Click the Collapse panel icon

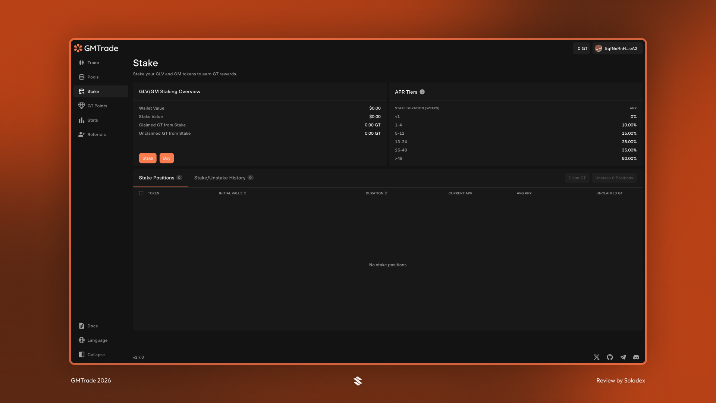point(82,354)
